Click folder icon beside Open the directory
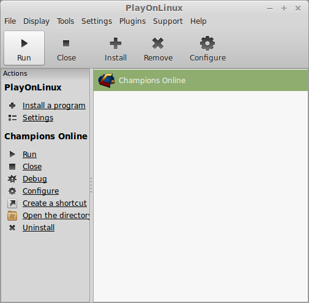Screen dimensions: 309x303 (12, 216)
